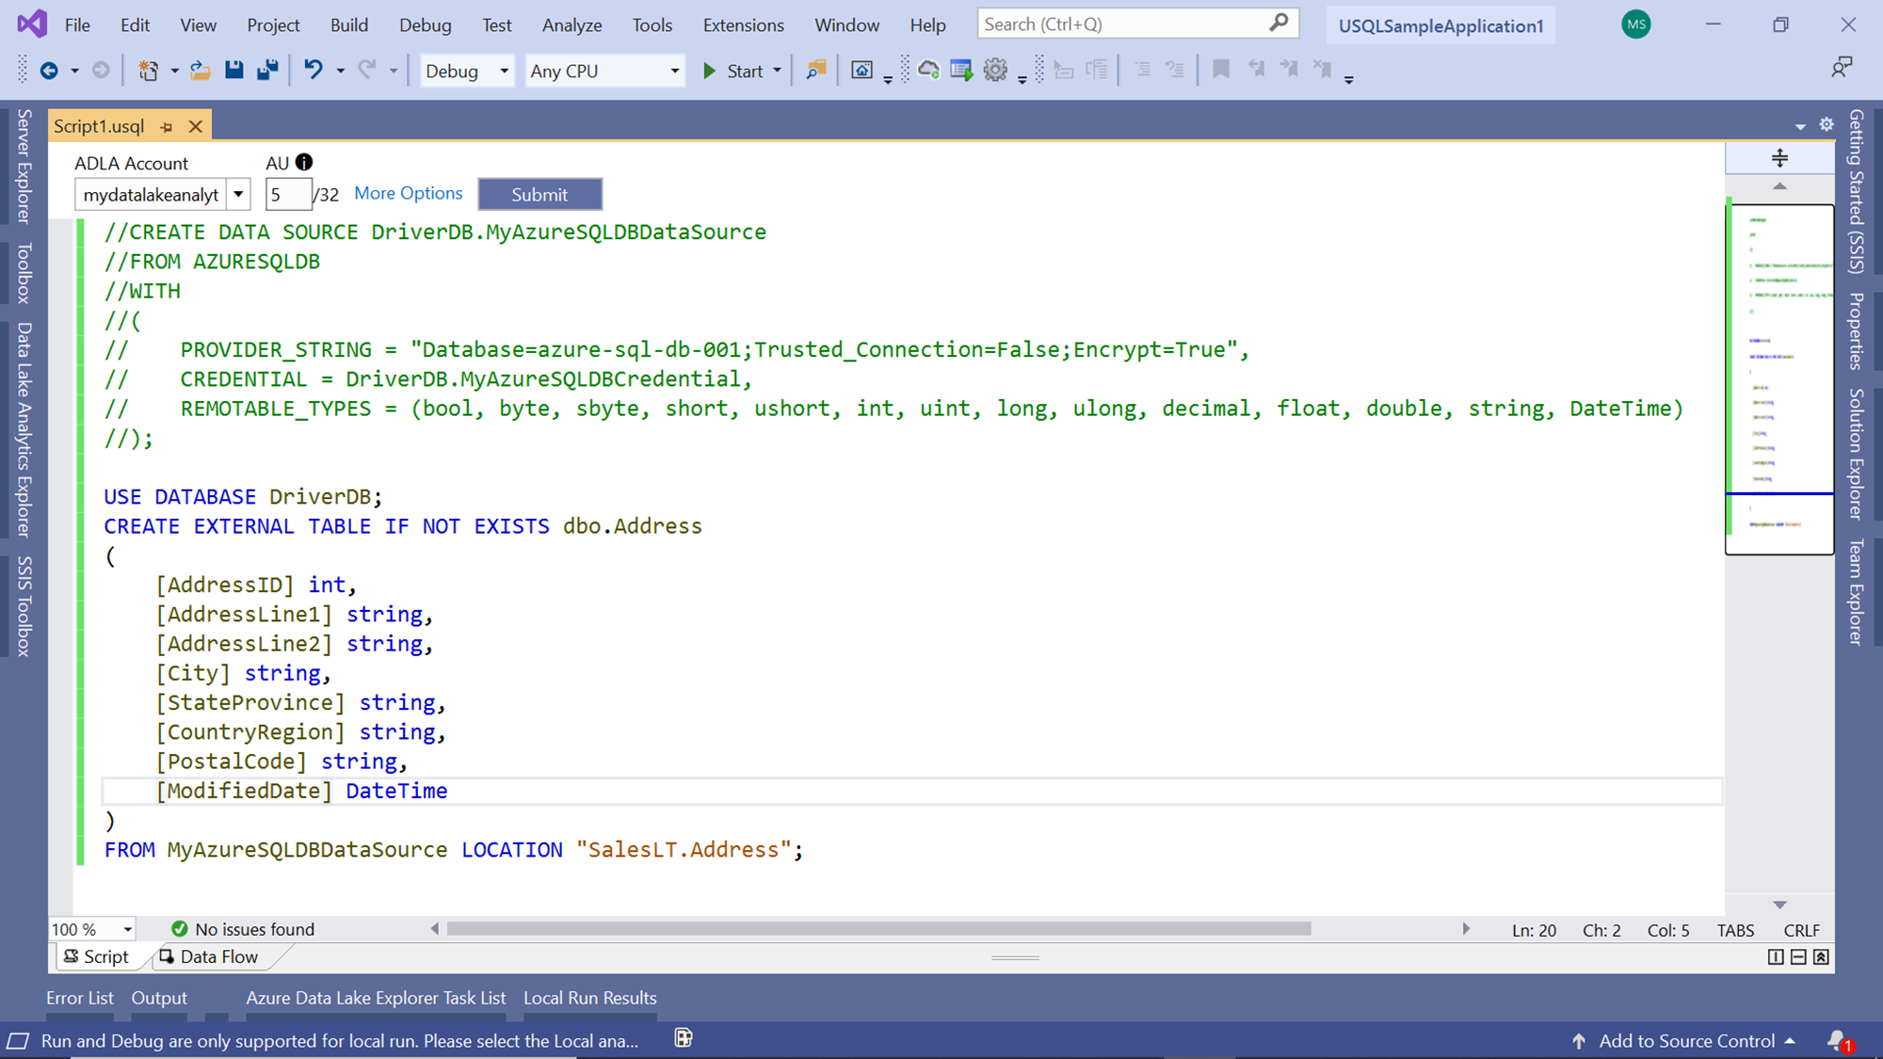Expand the ADLA Account dropdown arrow
This screenshot has width=1883, height=1059.
pos(239,195)
